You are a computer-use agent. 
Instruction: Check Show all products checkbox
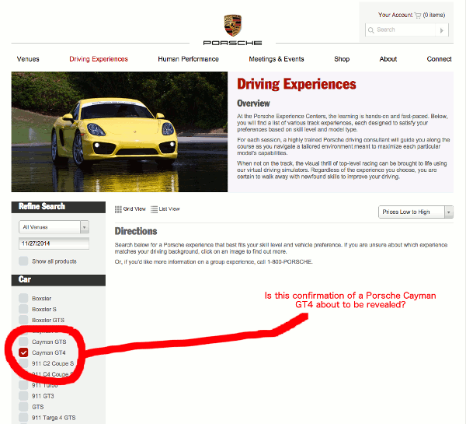pos(23,261)
